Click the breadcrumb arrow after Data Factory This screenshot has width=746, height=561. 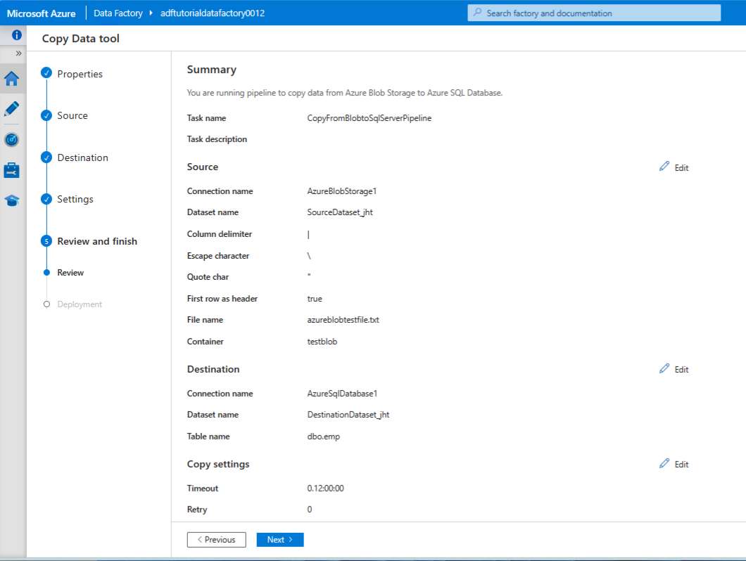(x=151, y=13)
